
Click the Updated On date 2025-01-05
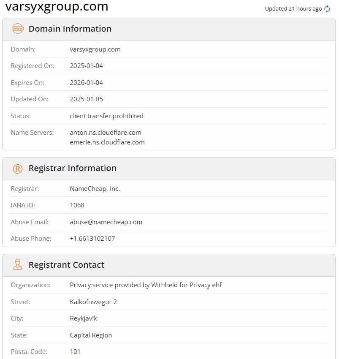point(86,99)
